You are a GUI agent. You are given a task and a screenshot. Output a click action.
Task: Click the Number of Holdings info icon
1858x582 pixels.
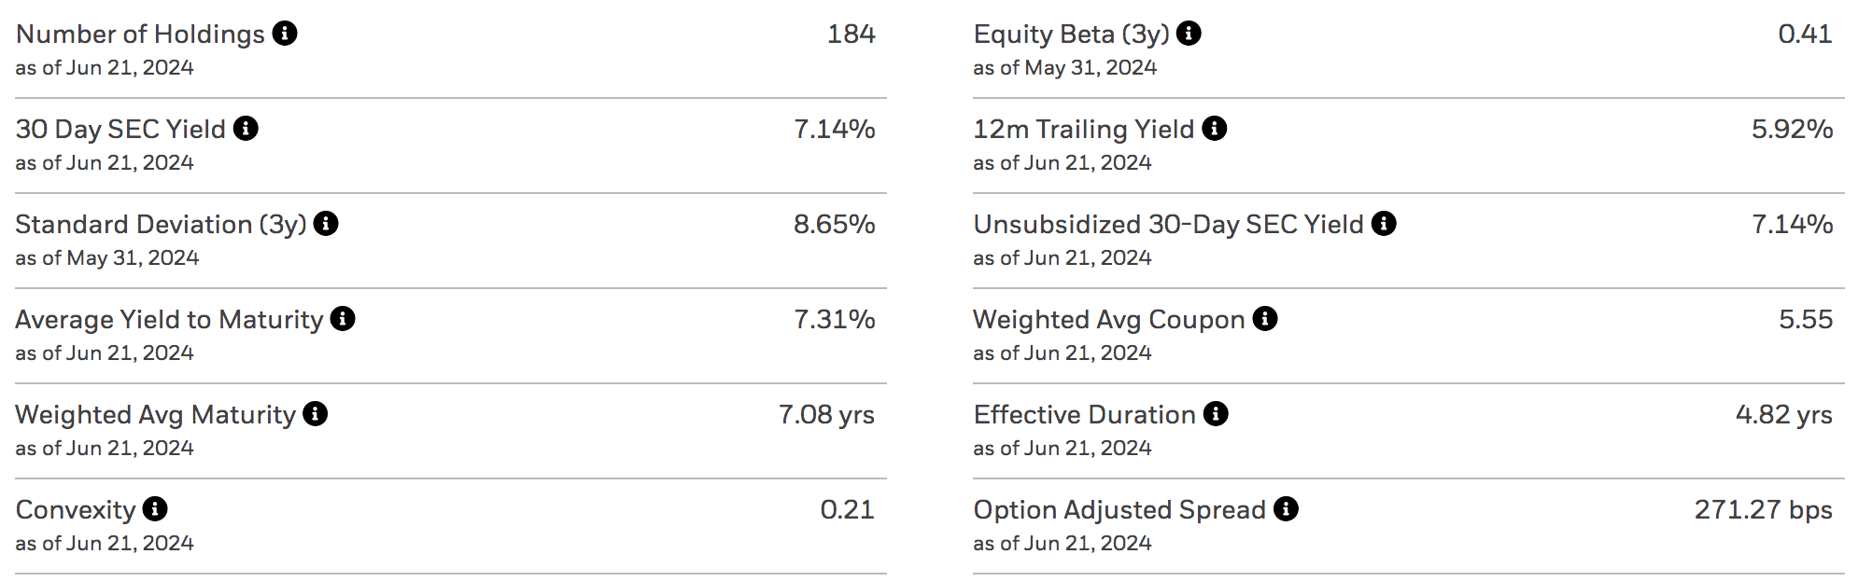(285, 34)
